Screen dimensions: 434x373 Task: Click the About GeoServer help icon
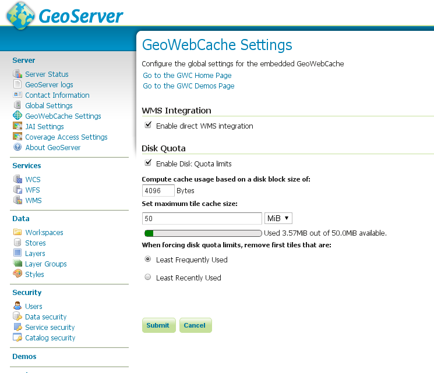(17, 147)
